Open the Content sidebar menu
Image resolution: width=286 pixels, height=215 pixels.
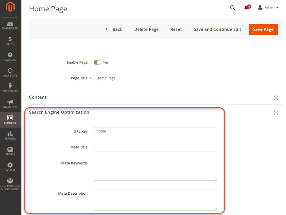(x=10, y=120)
